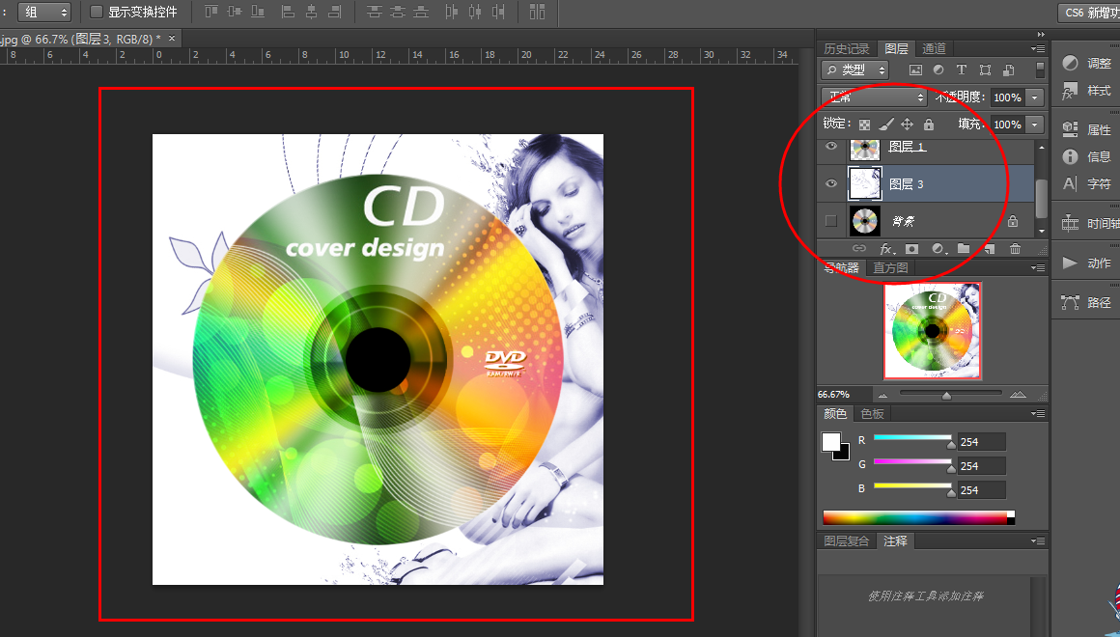
Task: Click the align bottom edges icon
Action: coord(258,12)
